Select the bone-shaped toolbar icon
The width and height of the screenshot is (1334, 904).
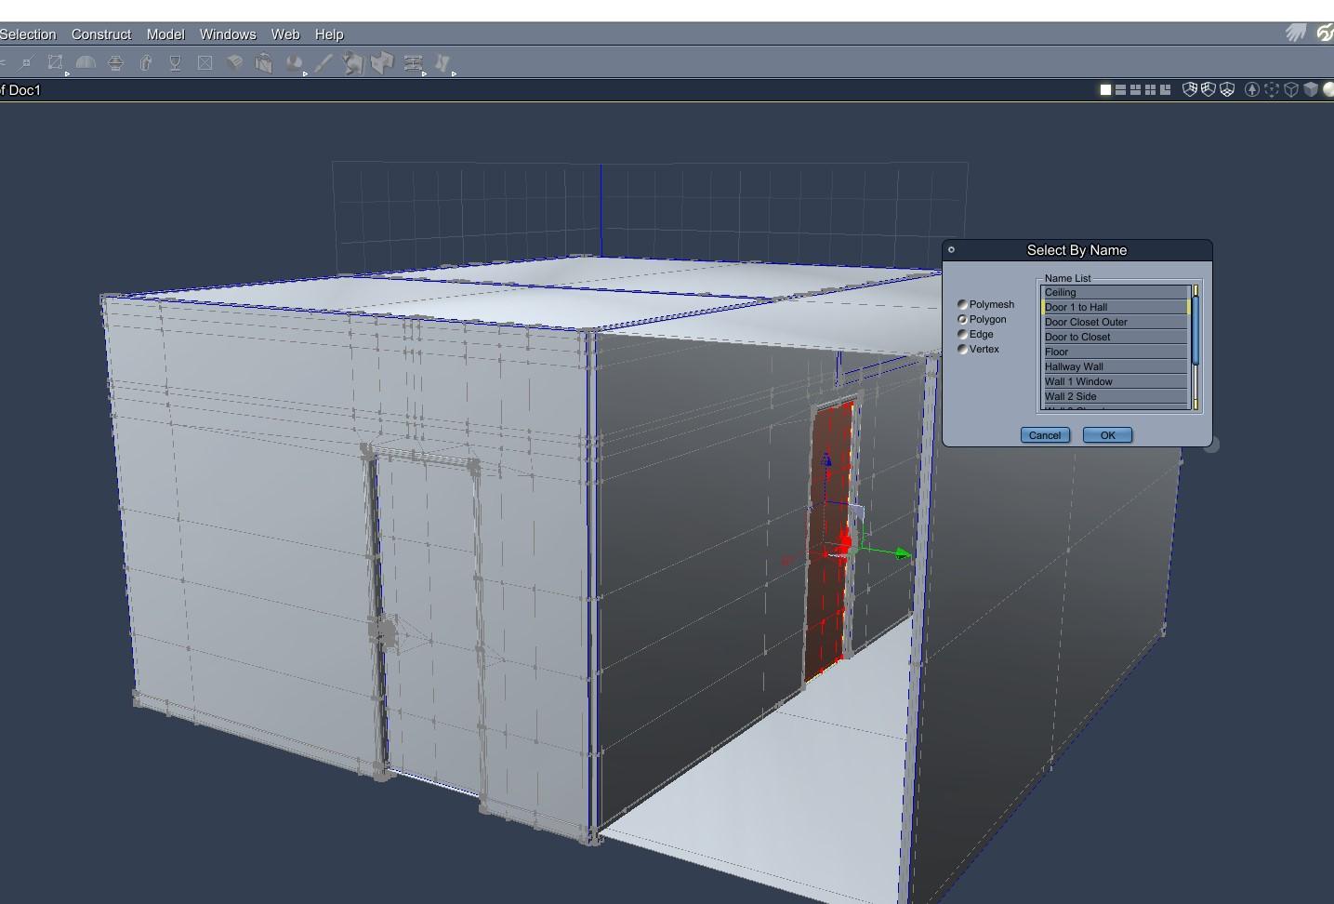(x=442, y=63)
